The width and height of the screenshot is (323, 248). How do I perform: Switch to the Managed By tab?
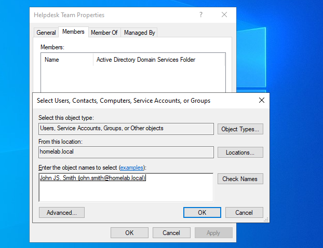[x=139, y=33]
